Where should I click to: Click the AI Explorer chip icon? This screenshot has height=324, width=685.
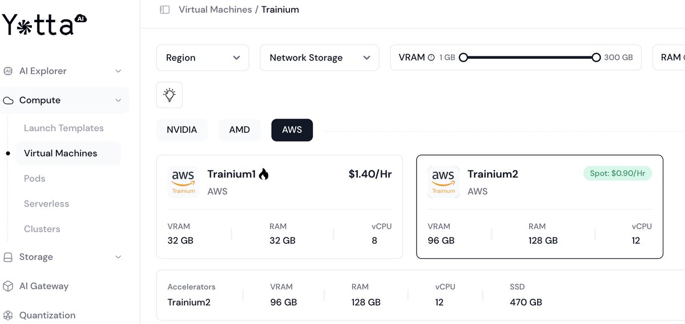[8, 71]
